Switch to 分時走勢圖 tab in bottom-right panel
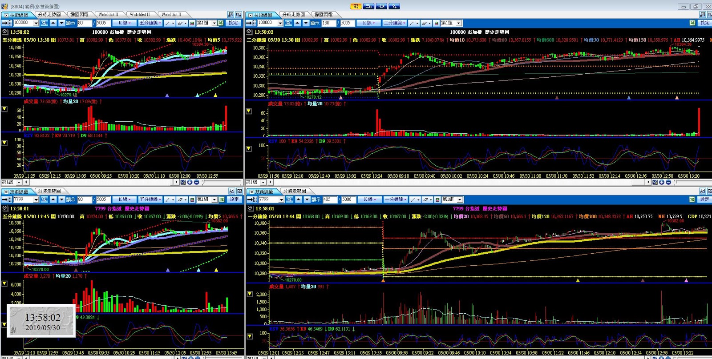The image size is (712, 359). coord(295,191)
